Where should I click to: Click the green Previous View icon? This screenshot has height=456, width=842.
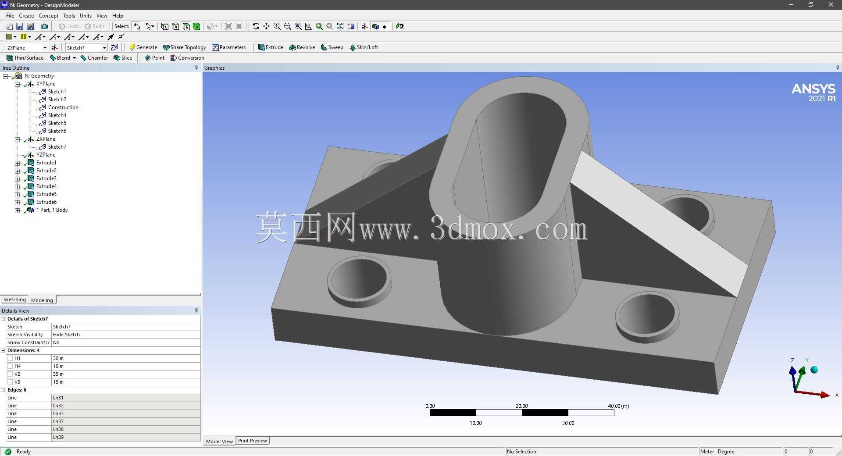click(x=319, y=26)
